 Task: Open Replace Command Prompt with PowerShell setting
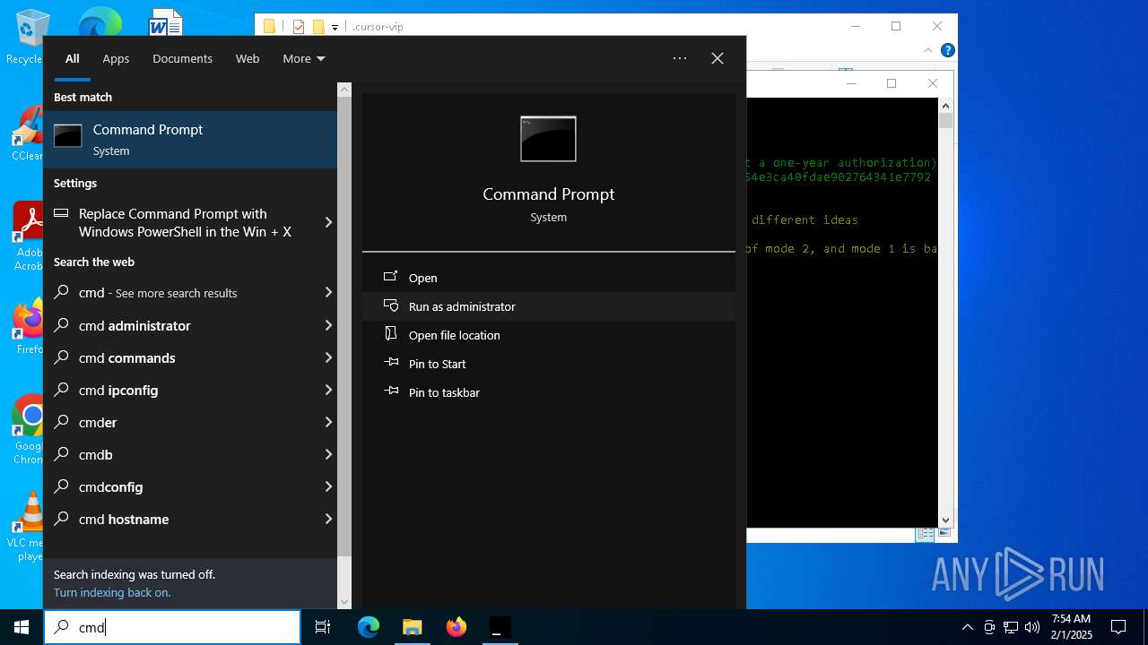coord(181,222)
